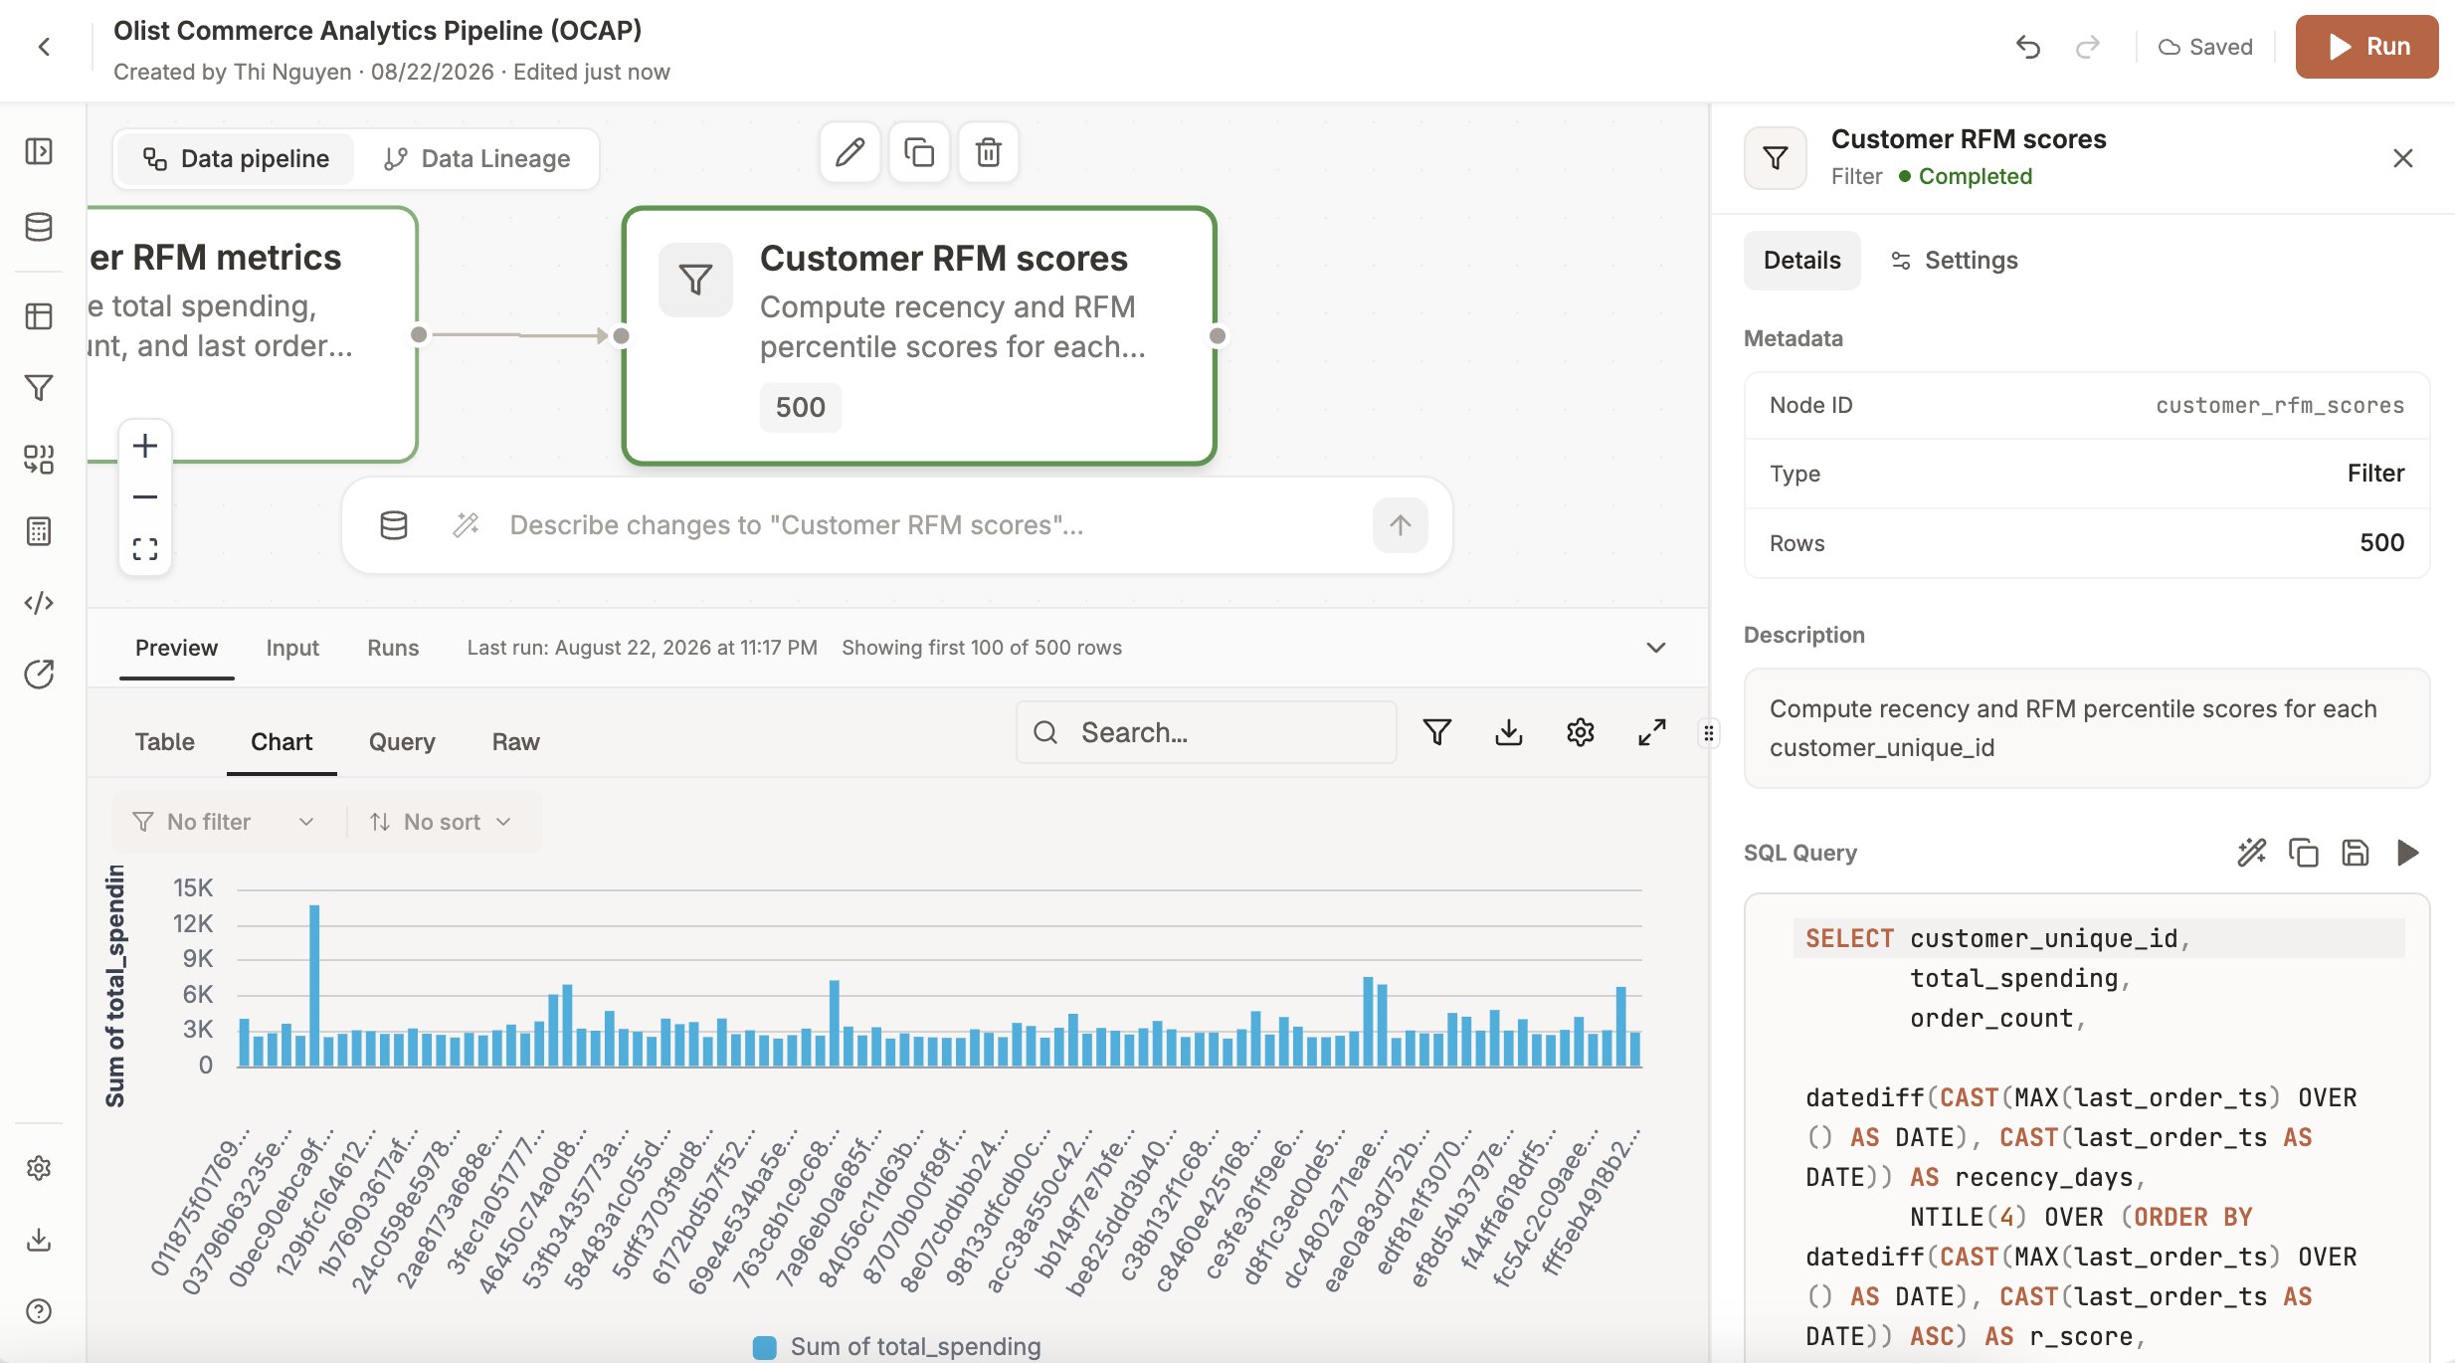Toggle the left sidebar panel icon
Screen dimensions: 2455x1363
39,151
